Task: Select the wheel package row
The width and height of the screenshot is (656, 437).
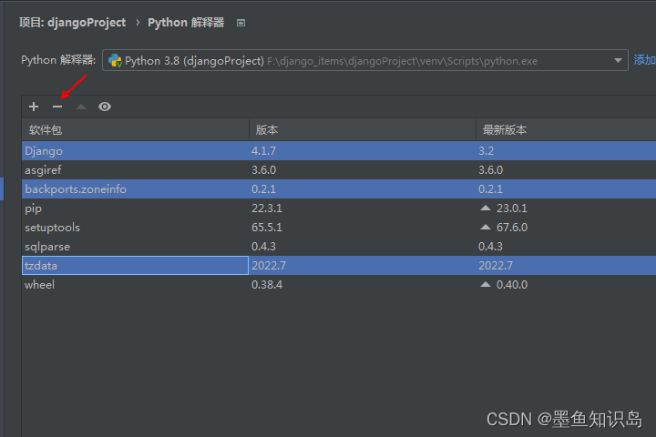Action: point(339,285)
